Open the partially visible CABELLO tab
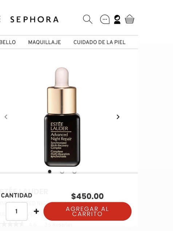The width and height of the screenshot is (173, 231). click(8, 42)
